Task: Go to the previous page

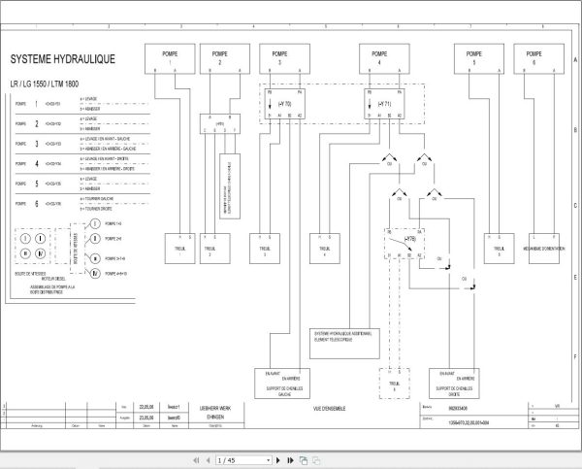Action: tap(208, 460)
